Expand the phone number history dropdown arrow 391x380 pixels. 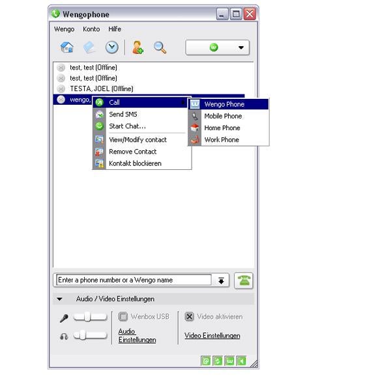[221, 280]
